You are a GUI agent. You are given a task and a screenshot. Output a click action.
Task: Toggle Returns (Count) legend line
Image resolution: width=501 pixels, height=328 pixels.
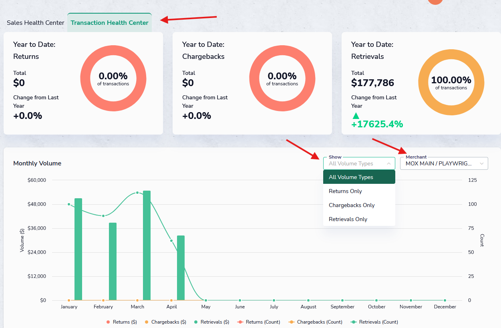259,322
